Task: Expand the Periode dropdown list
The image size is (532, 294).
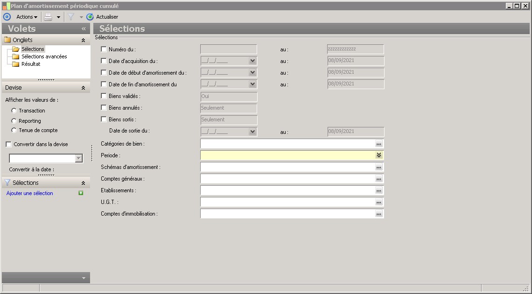Action: click(x=379, y=155)
